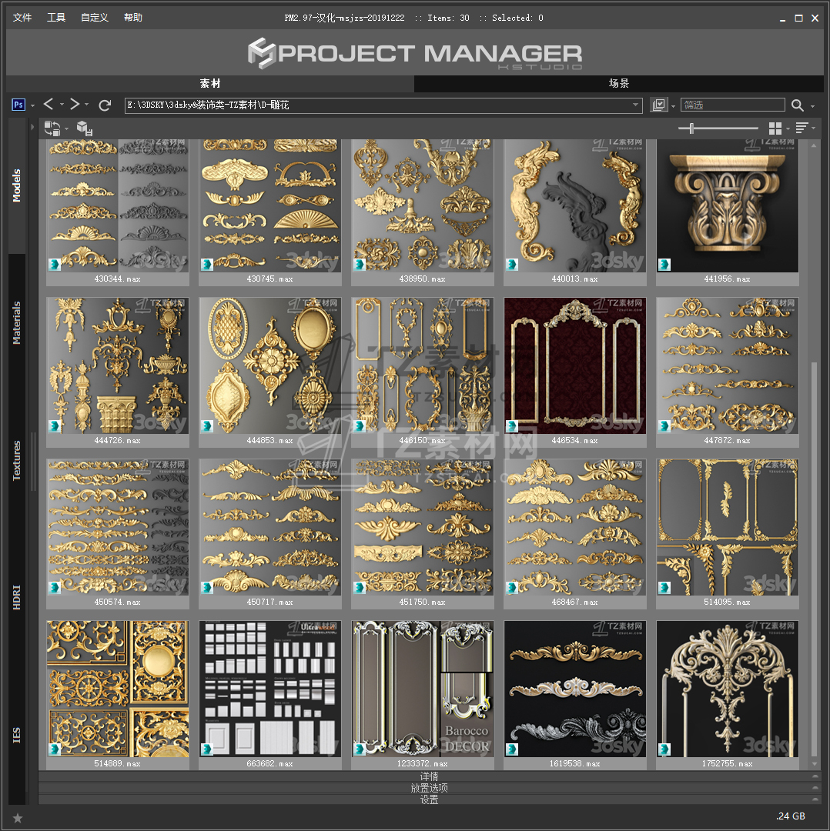Switch to the Materials side tab

17,323
